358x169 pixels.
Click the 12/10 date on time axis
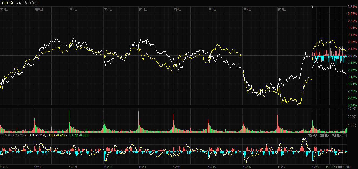pos(108,167)
